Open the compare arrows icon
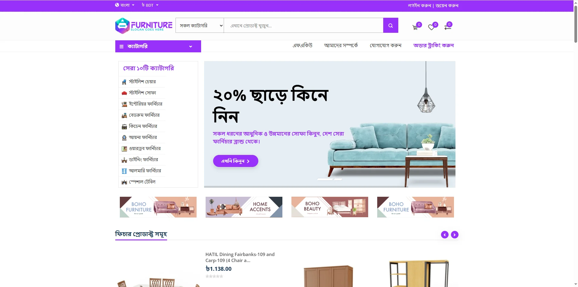Image resolution: width=578 pixels, height=287 pixels. point(448,27)
